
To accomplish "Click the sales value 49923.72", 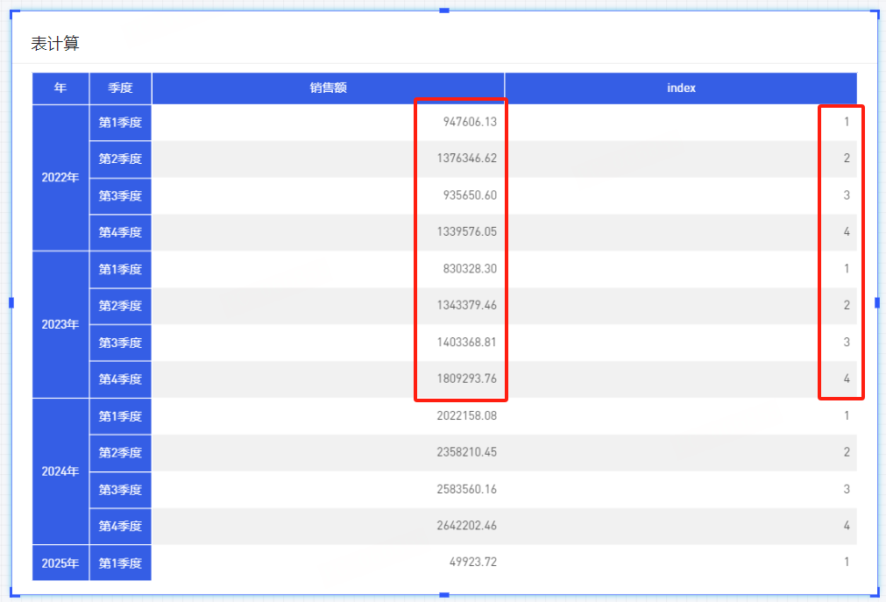I will pyautogui.click(x=472, y=562).
